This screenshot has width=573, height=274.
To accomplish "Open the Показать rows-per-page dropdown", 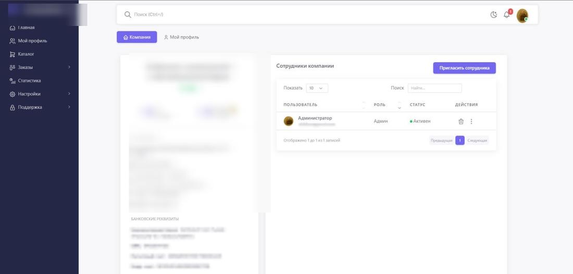I will click(x=317, y=88).
